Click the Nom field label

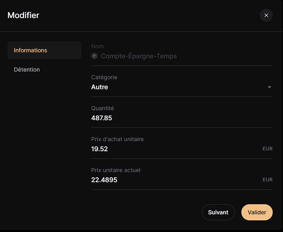point(98,46)
